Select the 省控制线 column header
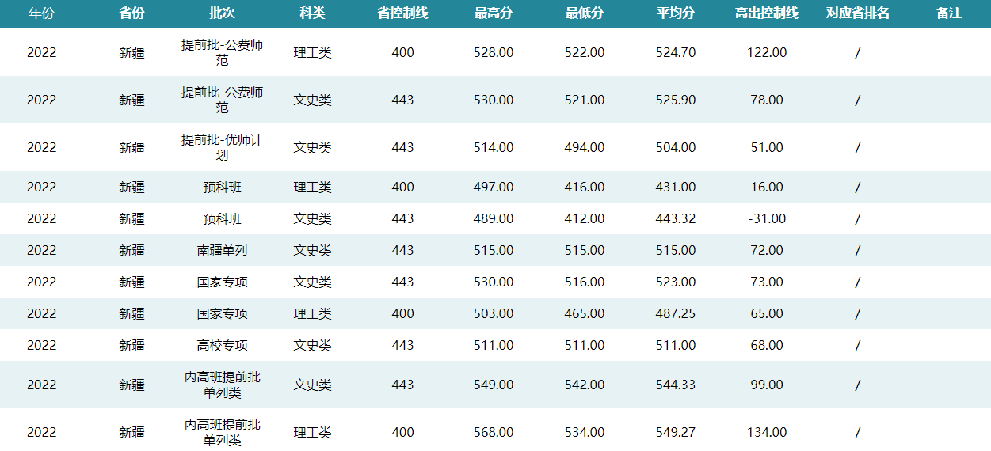This screenshot has width=991, height=451. 402,13
